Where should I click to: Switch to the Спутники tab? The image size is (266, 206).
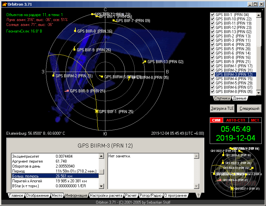point(222,98)
